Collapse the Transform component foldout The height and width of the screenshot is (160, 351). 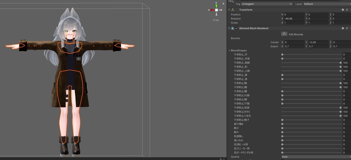coord(229,10)
